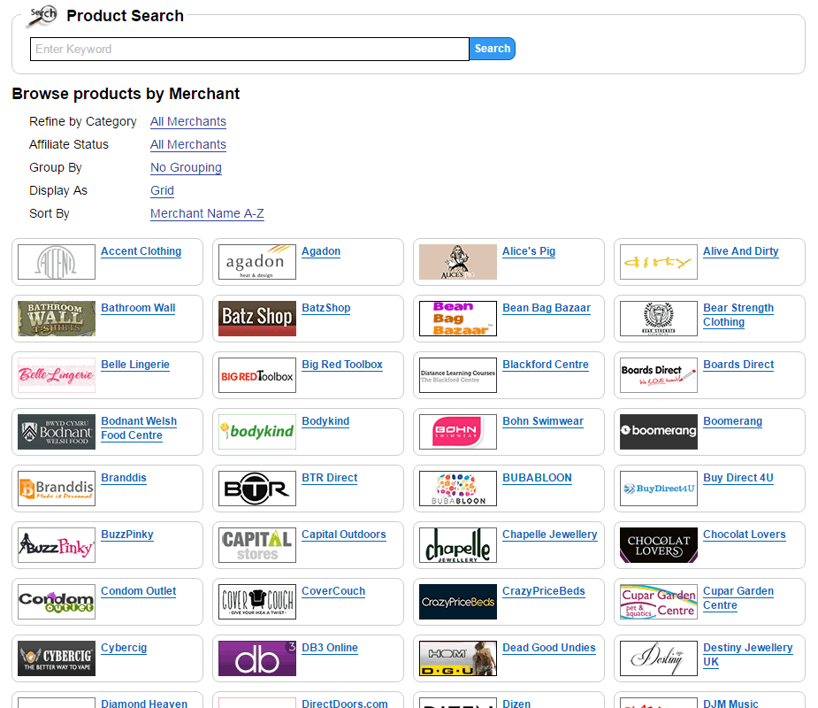Click the Destiny script logo
This screenshot has width=818, height=708.
point(659,658)
